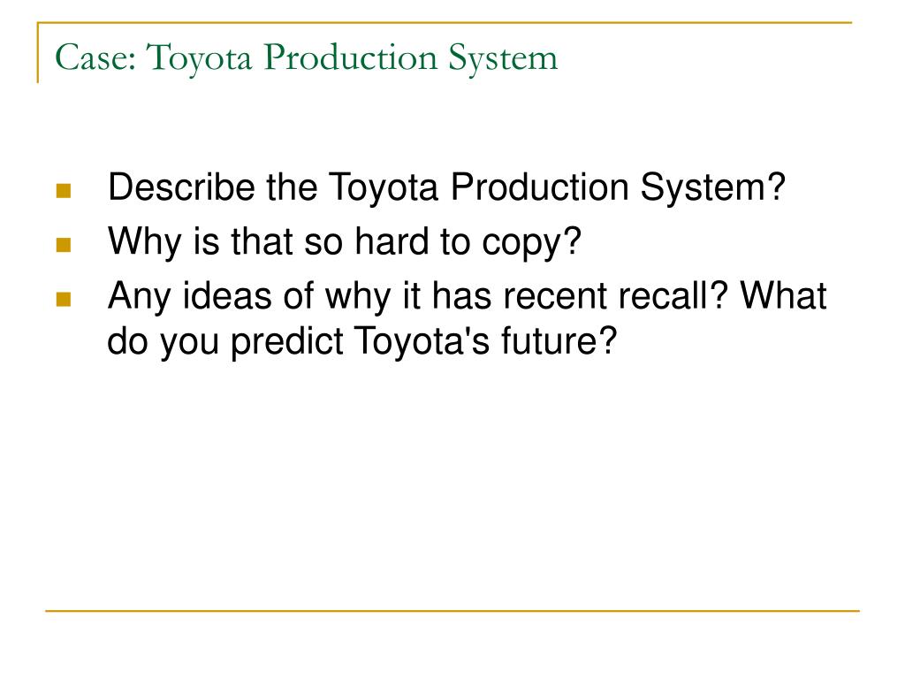This screenshot has width=905, height=679.
Task: Click the gold bullet beside 'Describe the Toyota'
Action: (64, 191)
